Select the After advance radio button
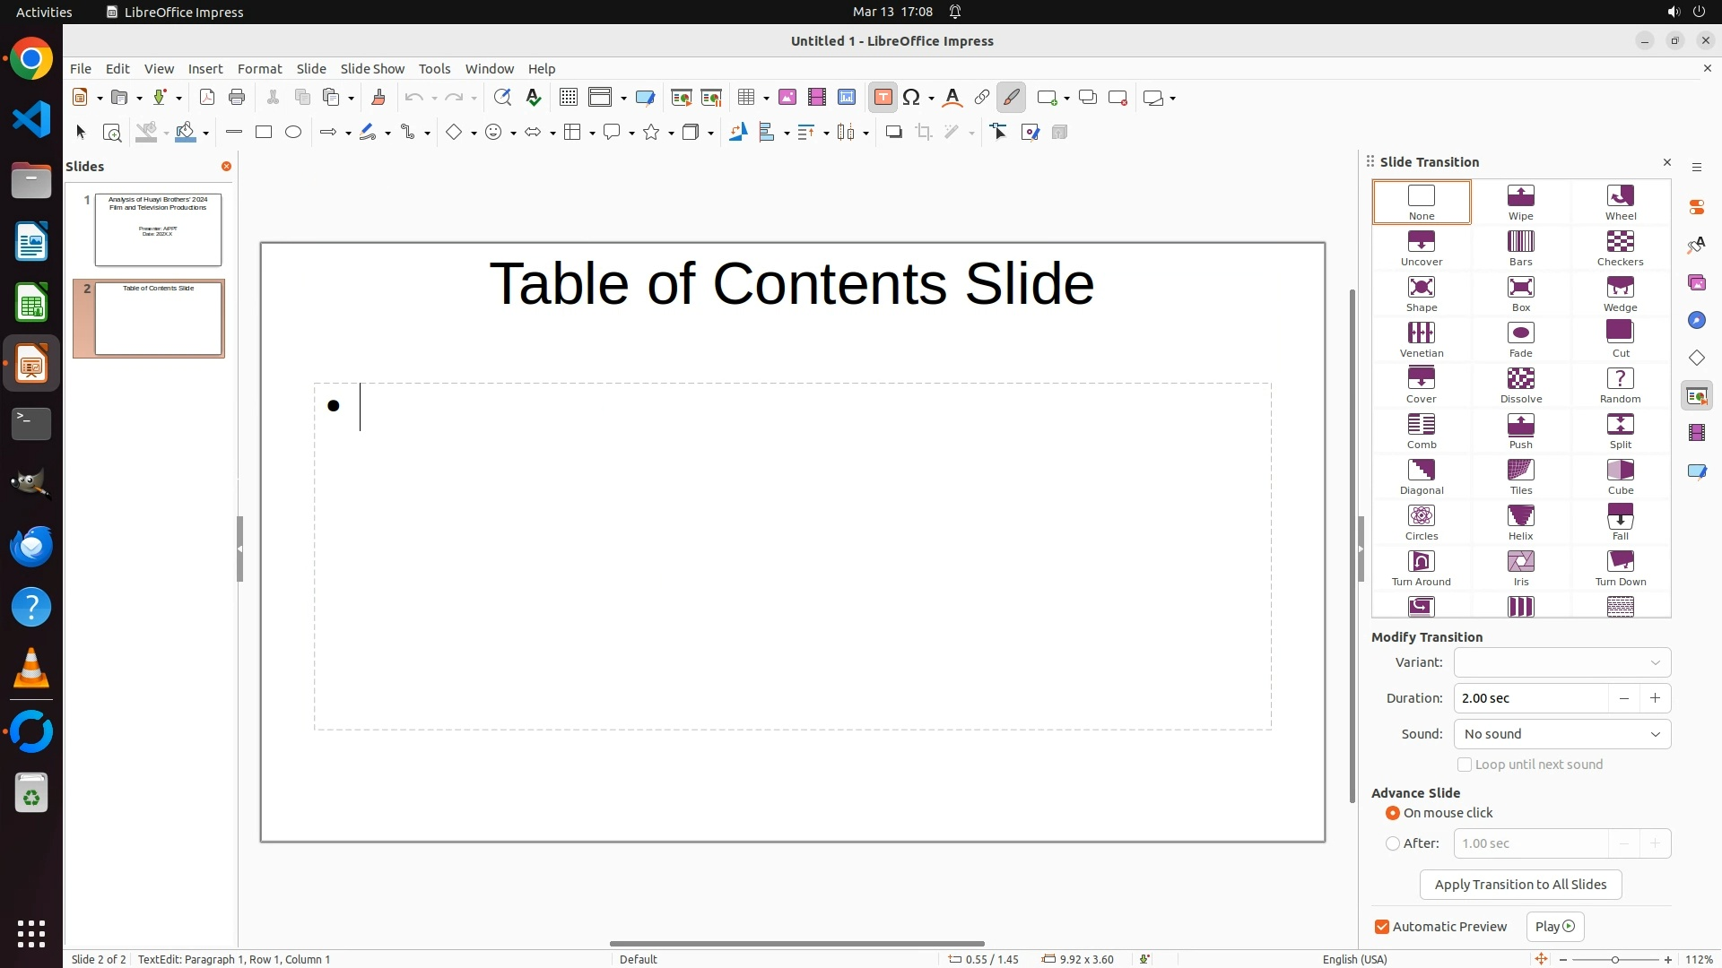Image resolution: width=1722 pixels, height=968 pixels. [x=1393, y=843]
